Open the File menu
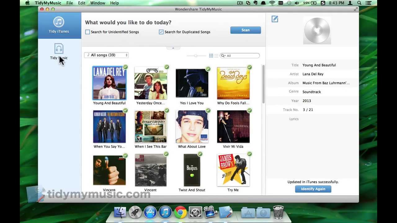The height and width of the screenshot is (223, 397). point(69,3)
